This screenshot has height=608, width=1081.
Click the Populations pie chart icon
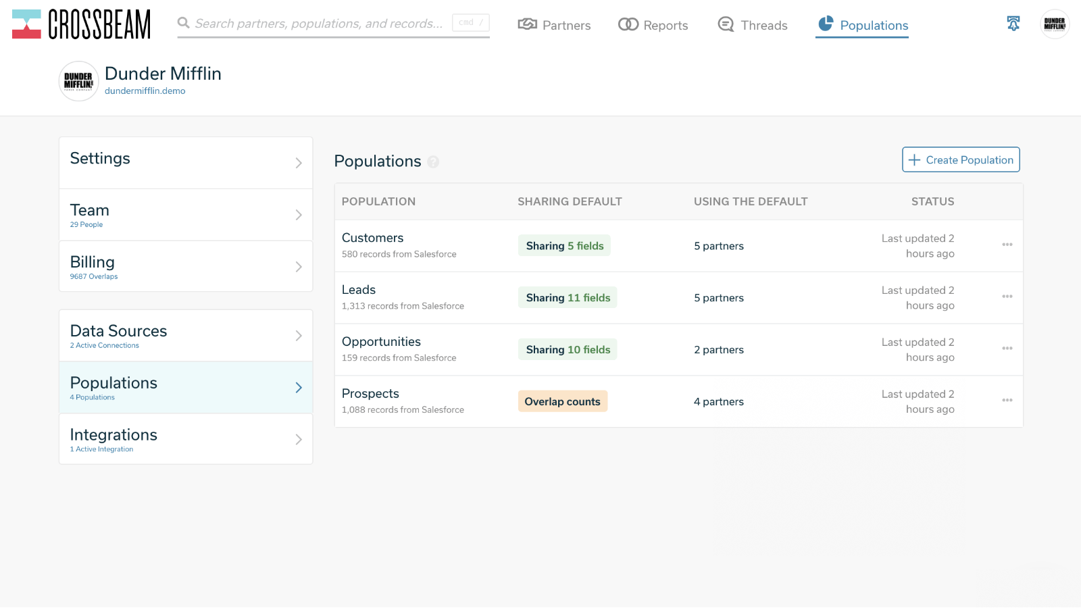(x=826, y=24)
